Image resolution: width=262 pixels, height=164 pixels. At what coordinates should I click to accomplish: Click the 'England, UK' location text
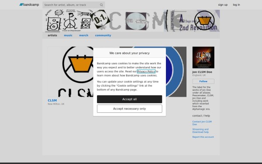[x=199, y=75]
